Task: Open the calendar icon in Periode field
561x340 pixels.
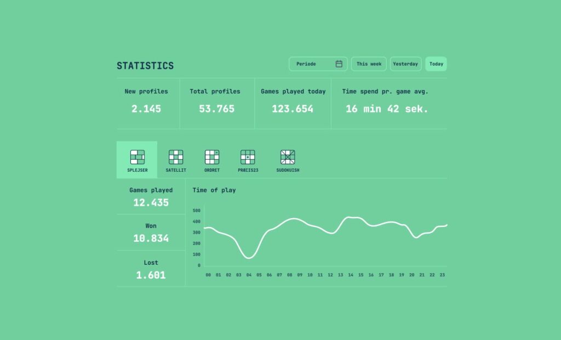Action: (339, 64)
